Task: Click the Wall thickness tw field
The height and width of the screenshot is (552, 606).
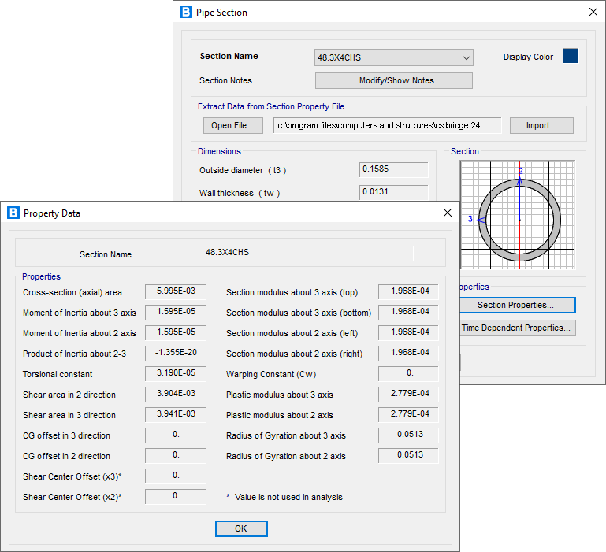Action: pyautogui.click(x=394, y=192)
